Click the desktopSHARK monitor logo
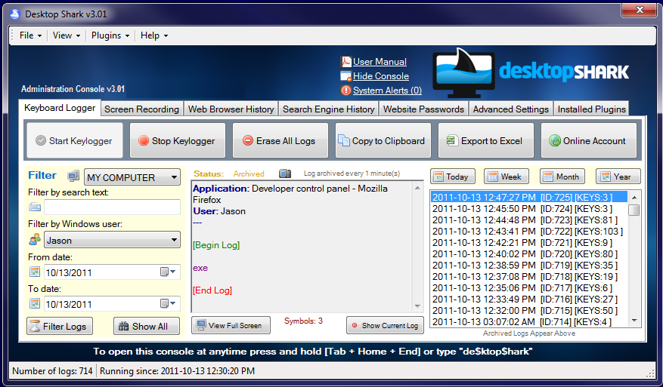The height and width of the screenshot is (387, 663). coord(464,72)
